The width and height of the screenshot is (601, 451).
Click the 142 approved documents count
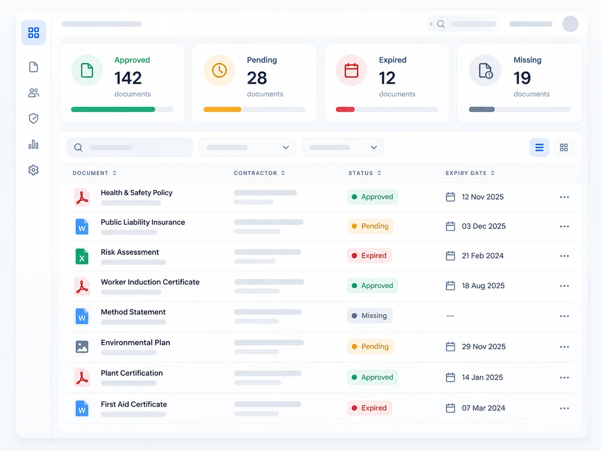tap(128, 78)
